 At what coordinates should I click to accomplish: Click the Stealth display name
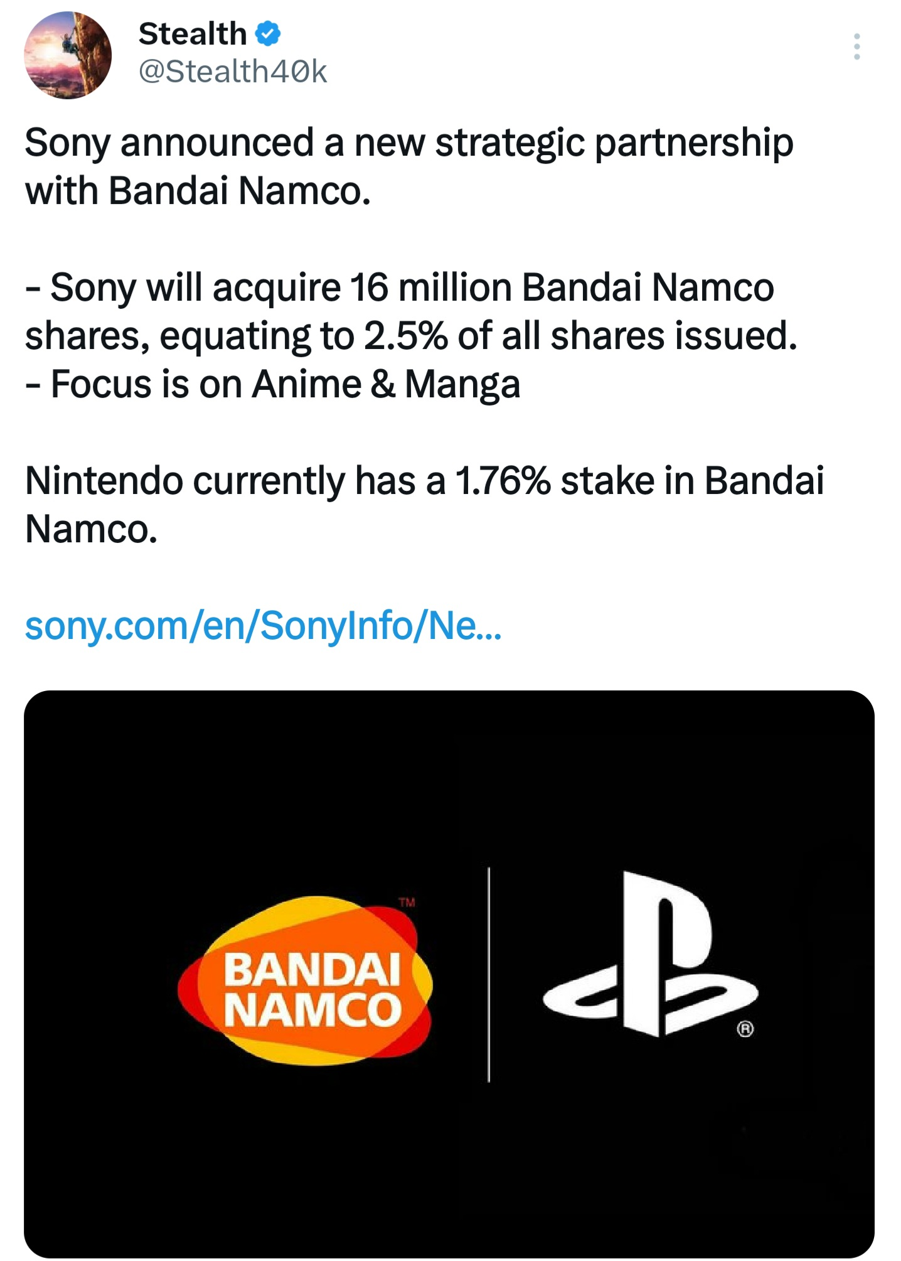coord(193,34)
